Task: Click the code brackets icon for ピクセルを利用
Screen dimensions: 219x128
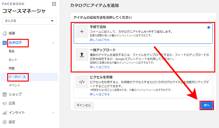Action: pos(82,82)
